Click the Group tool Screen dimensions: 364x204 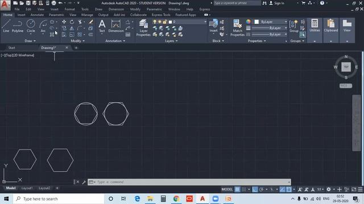point(293,25)
